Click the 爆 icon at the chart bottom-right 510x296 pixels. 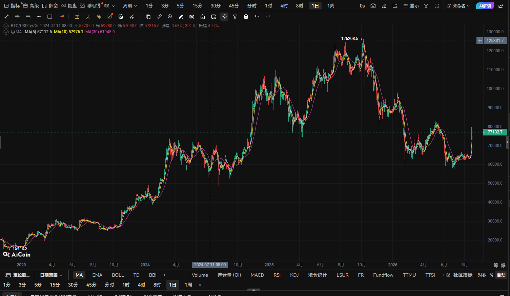coord(503,265)
